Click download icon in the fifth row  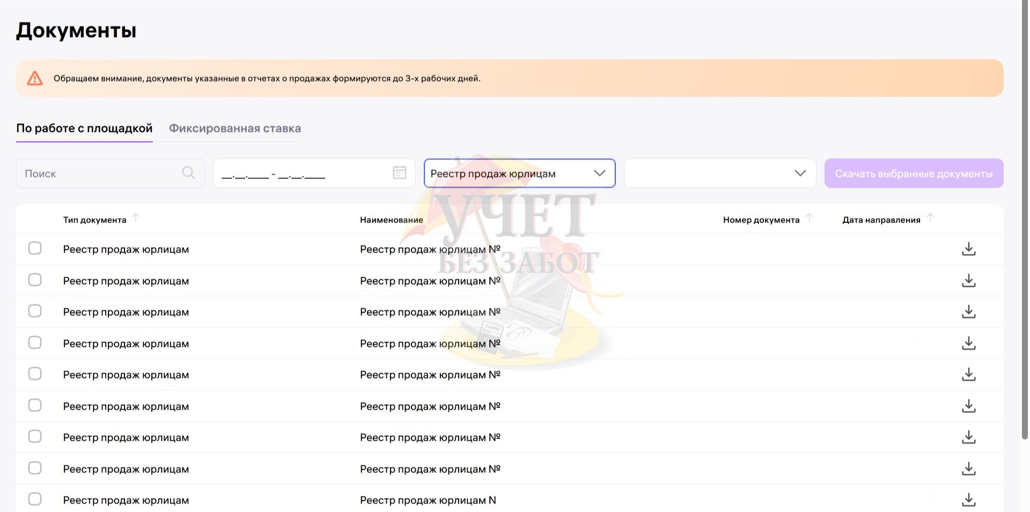coord(968,374)
